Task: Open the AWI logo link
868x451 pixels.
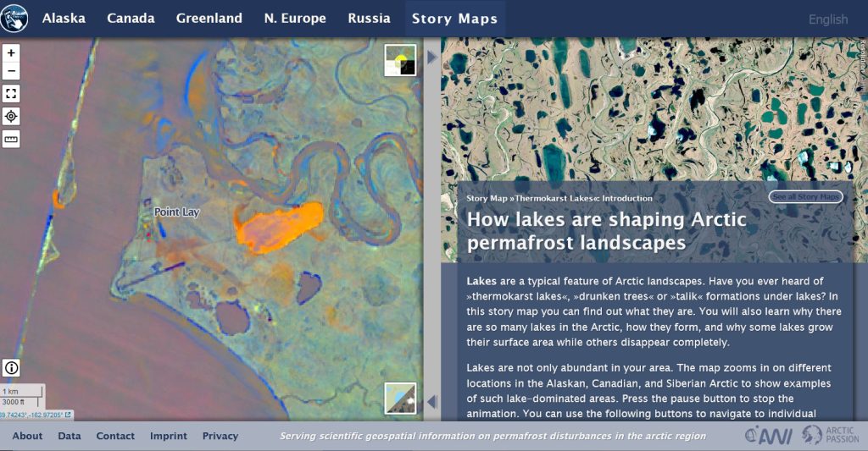Action: pos(767,435)
